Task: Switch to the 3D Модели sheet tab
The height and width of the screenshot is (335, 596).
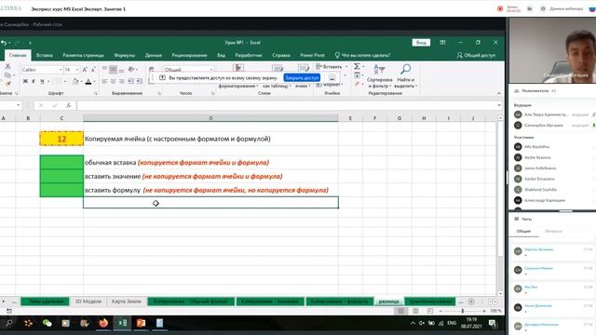Action: [88, 301]
